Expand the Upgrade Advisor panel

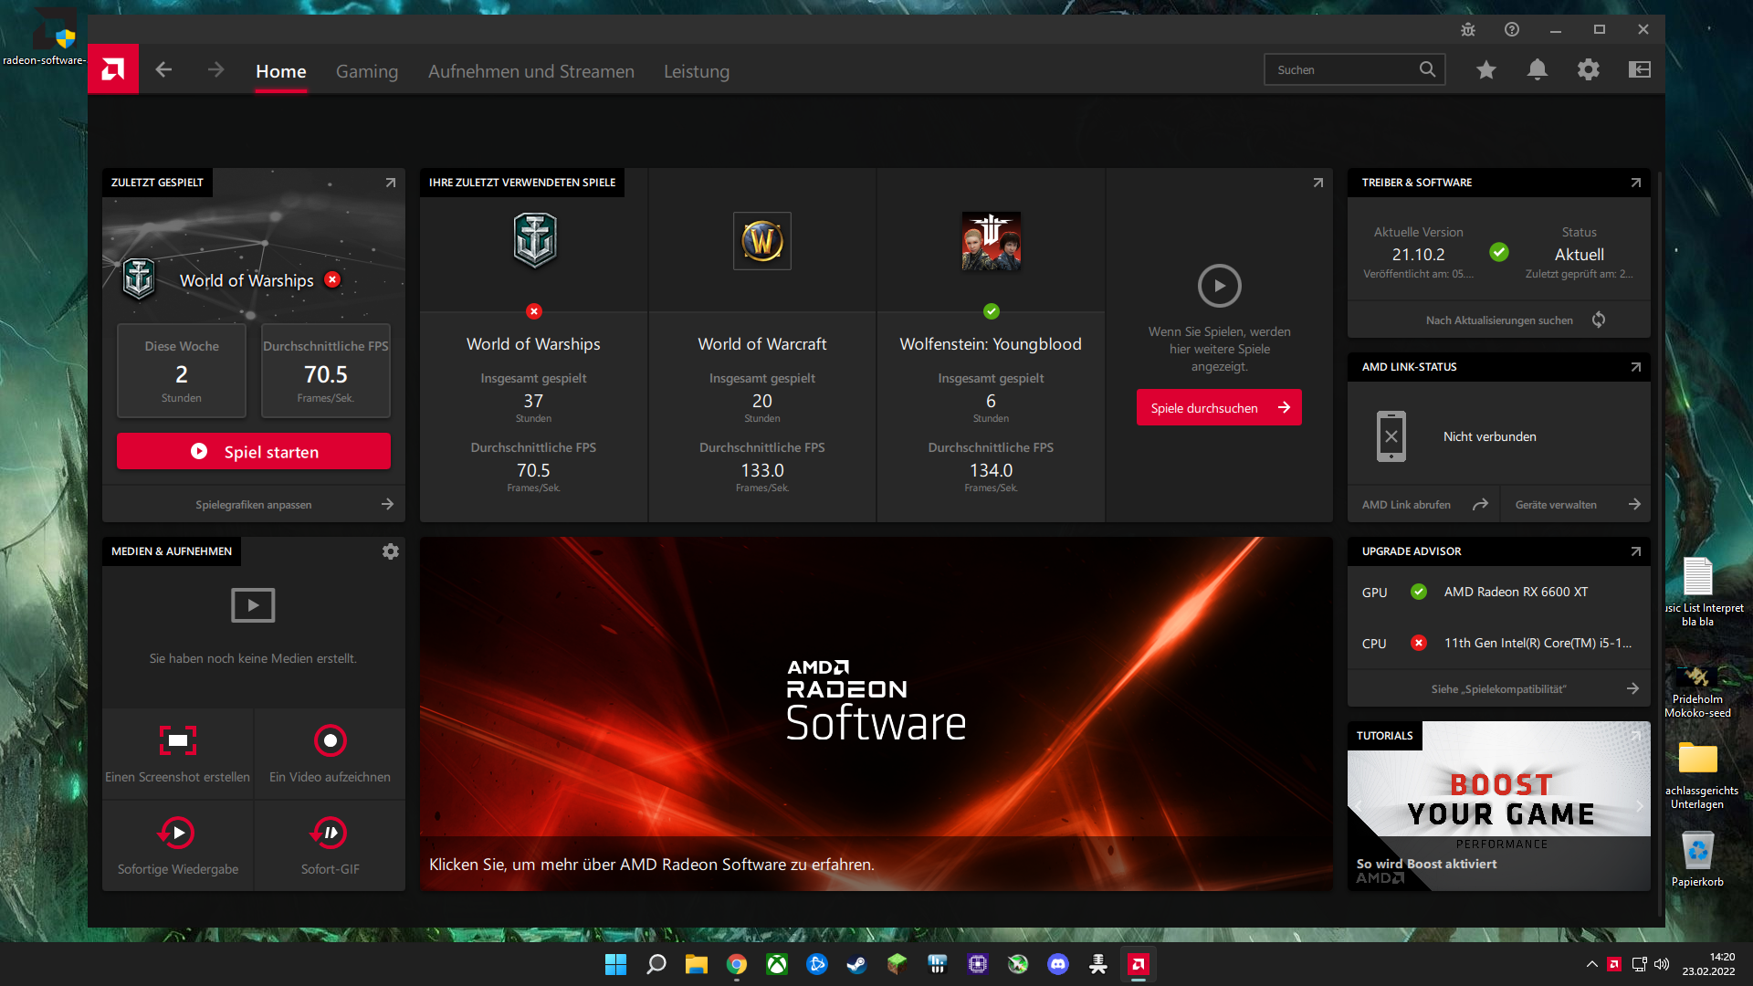(1635, 551)
